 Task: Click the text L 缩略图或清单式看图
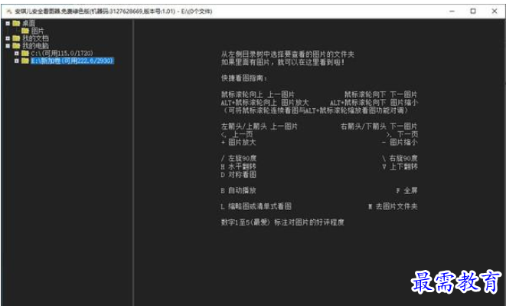[256, 206]
